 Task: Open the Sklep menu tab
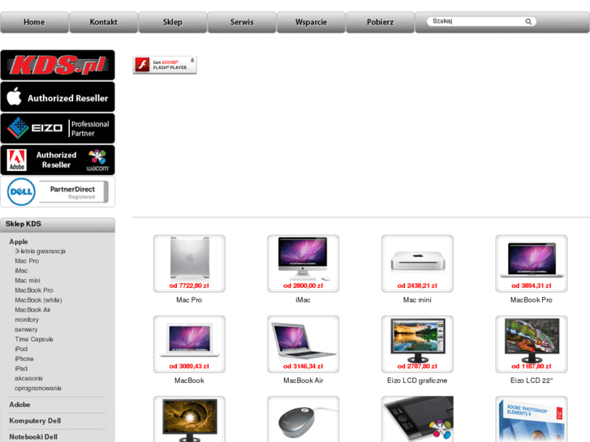point(173,22)
